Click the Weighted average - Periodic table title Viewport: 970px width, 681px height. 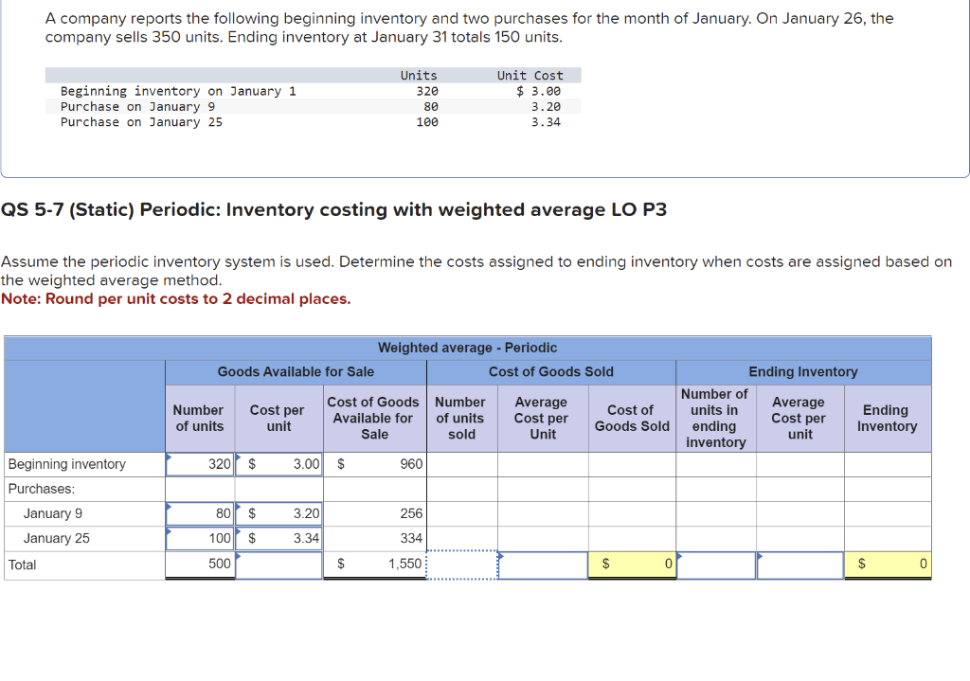[468, 348]
